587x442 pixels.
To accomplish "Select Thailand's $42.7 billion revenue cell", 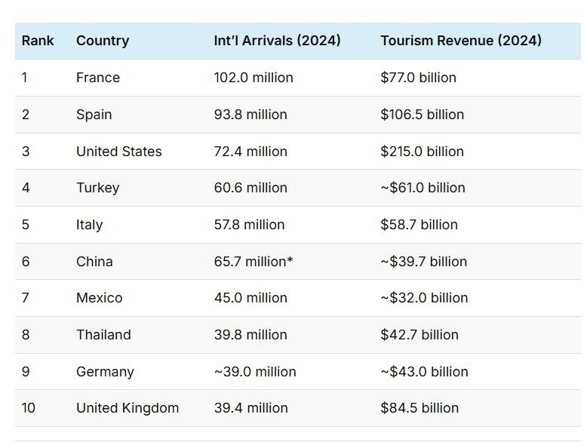I will [x=420, y=335].
